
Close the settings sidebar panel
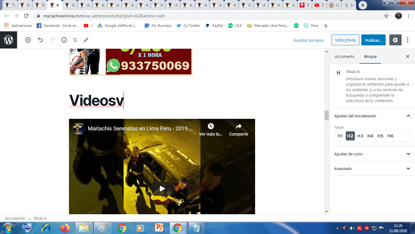(x=407, y=56)
